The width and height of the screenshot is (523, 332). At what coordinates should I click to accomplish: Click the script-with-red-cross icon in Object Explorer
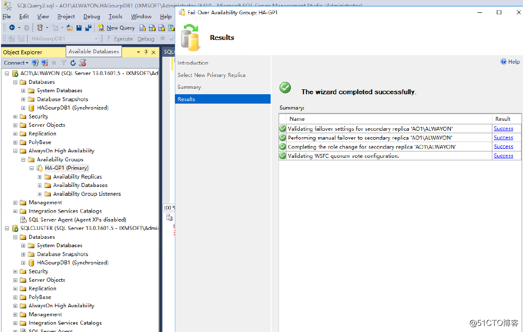pos(82,63)
